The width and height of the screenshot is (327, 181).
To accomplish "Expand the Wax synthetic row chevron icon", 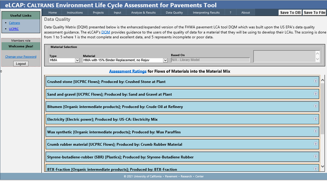I will pyautogui.click(x=316, y=131).
